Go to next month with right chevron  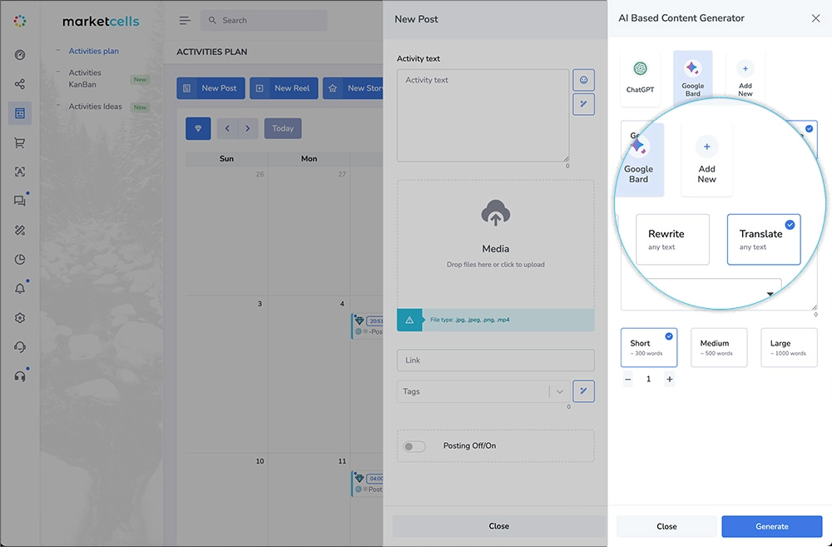[x=248, y=128]
